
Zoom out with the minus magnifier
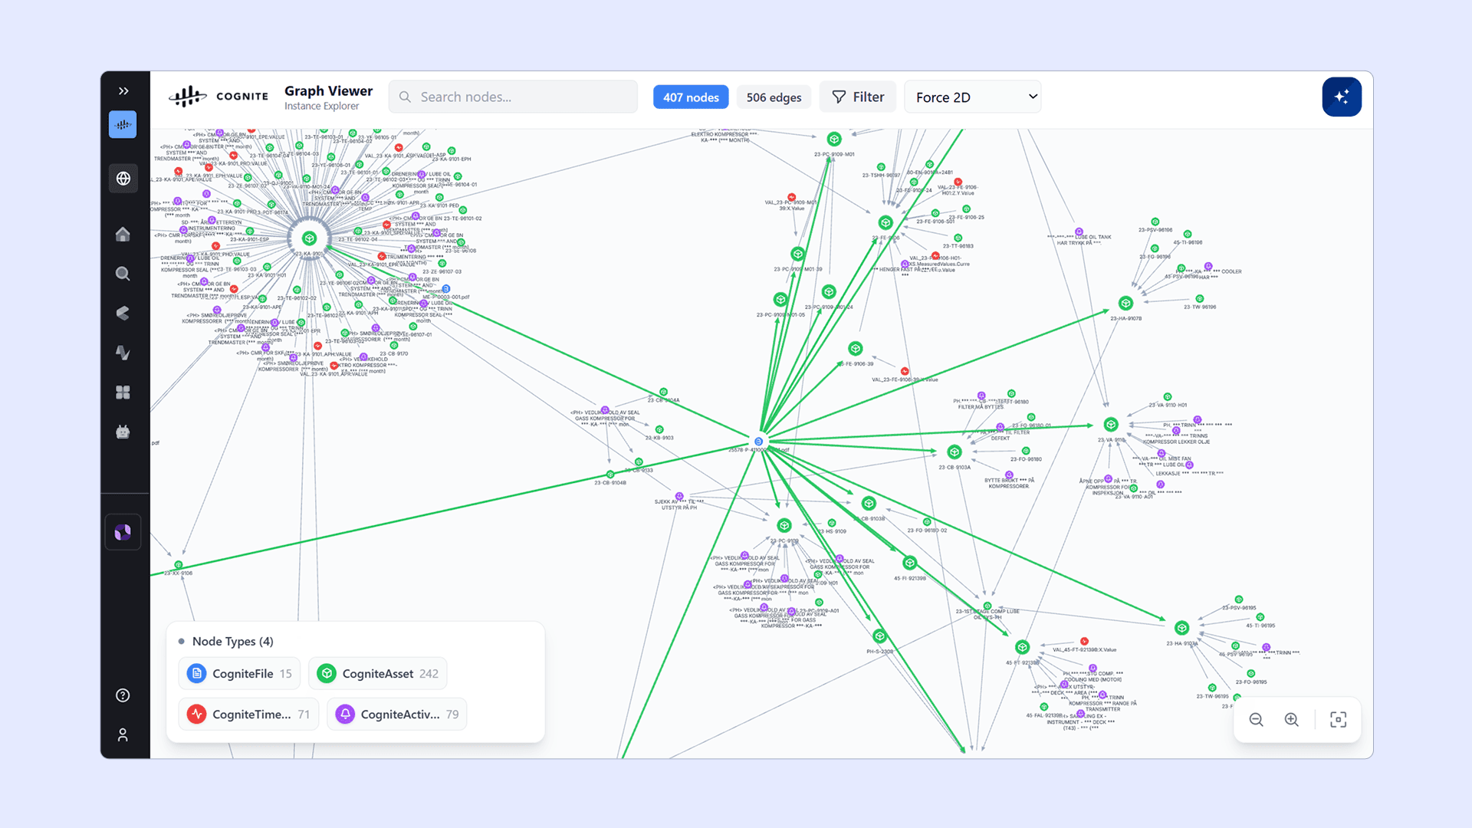tap(1256, 720)
